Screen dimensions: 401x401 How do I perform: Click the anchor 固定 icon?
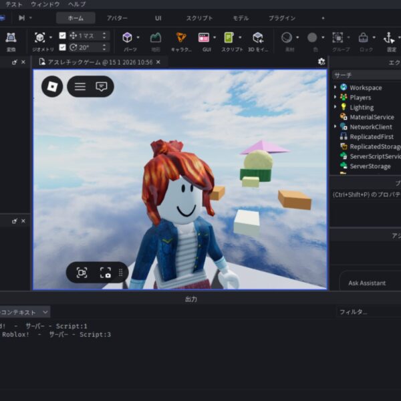pyautogui.click(x=389, y=38)
